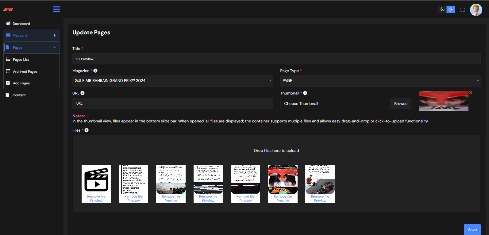The image size is (489, 235).
Task: Click the URL info icon
Action: click(83, 93)
